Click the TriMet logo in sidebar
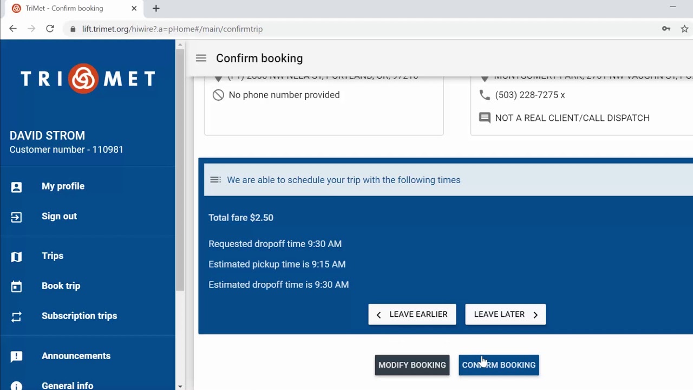Screen dimensions: 693x390 (88, 79)
